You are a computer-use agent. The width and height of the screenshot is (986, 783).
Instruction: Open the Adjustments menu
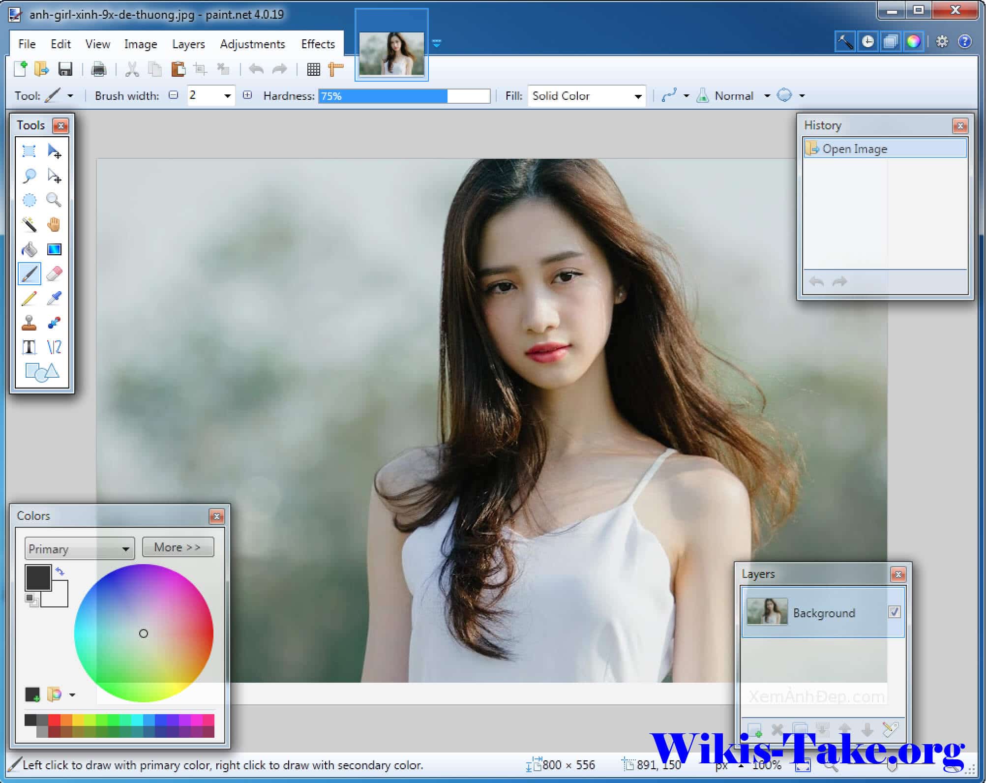click(250, 43)
